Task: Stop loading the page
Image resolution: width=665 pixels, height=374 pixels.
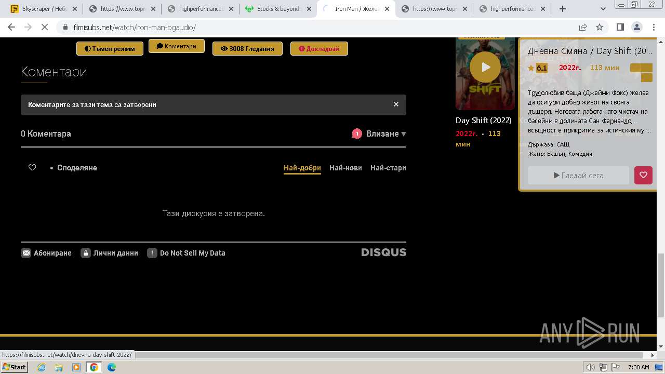Action: (x=45, y=27)
